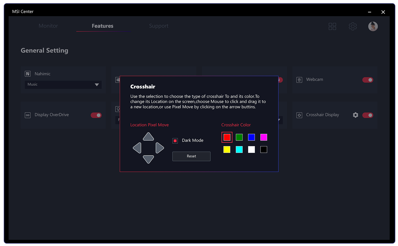The width and height of the screenshot is (398, 246).
Task: Switch to the Monitor tab
Action: 48,26
